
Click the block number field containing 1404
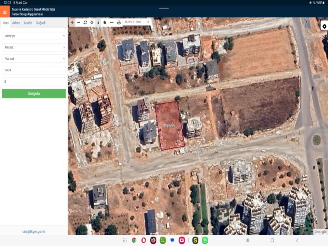coord(34,70)
